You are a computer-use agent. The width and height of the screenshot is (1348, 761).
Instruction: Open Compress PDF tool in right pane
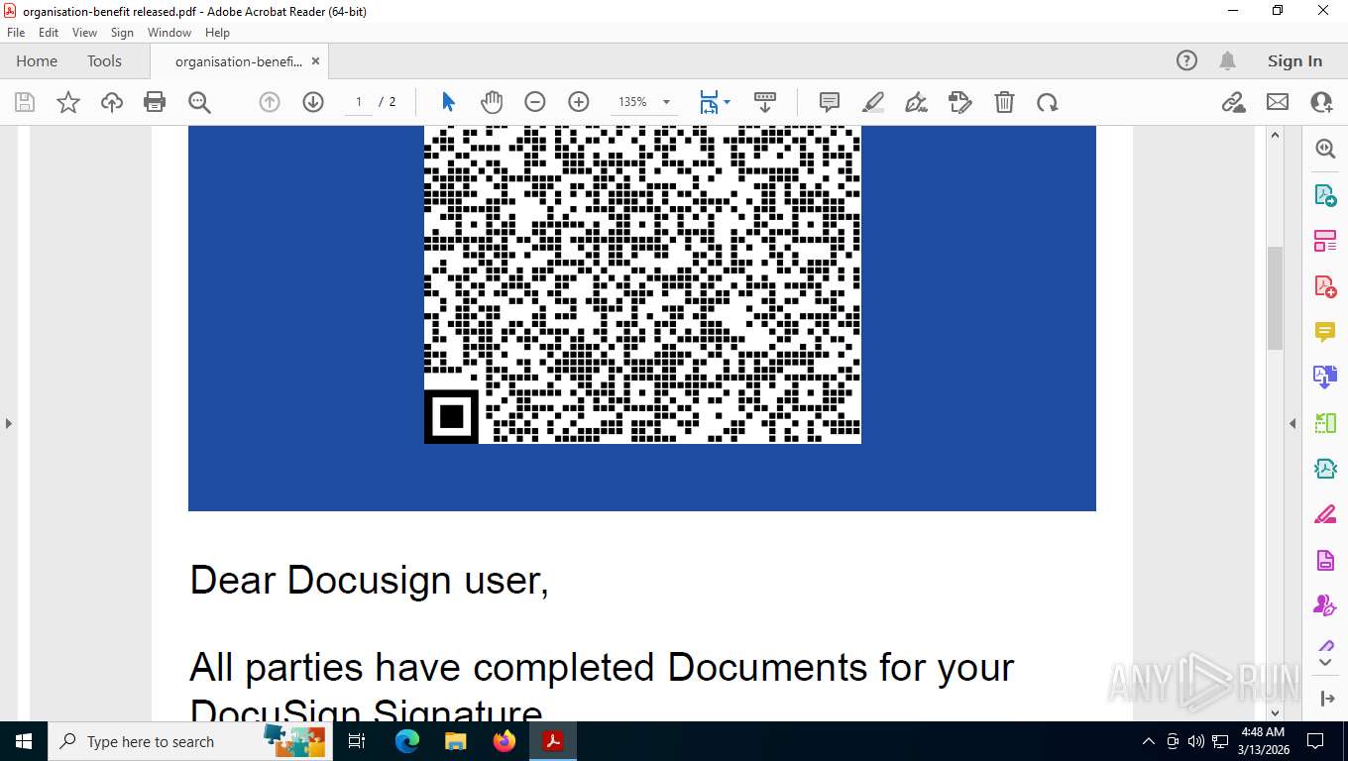[1325, 469]
